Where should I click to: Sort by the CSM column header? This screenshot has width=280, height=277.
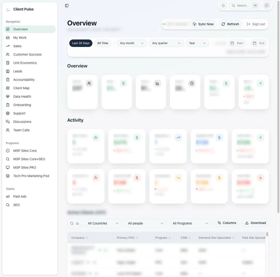[185, 238]
